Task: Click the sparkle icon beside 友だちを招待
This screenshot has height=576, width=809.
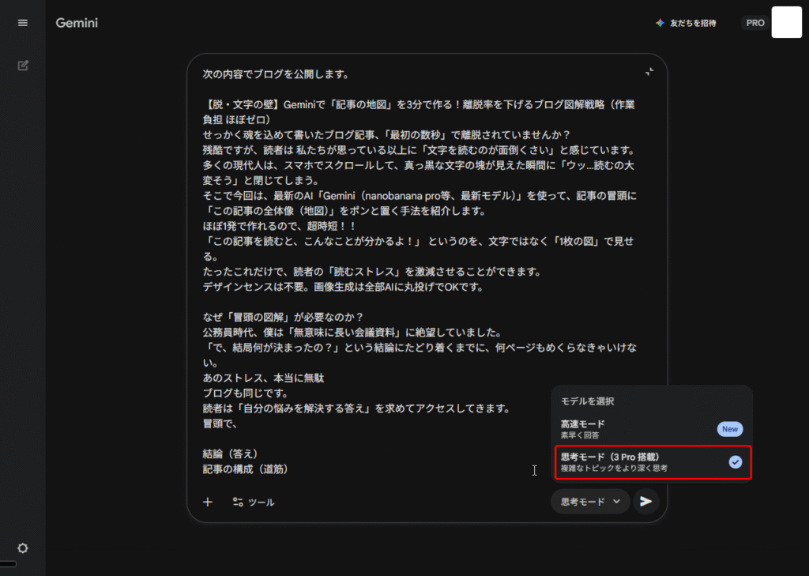Action: point(660,23)
